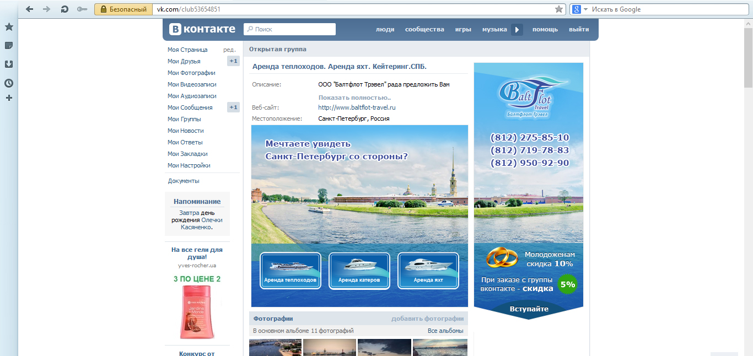Screen dimensions: 753x356
Task: Open 'Мои Видеозаписи' in left menu
Action: tap(192, 84)
